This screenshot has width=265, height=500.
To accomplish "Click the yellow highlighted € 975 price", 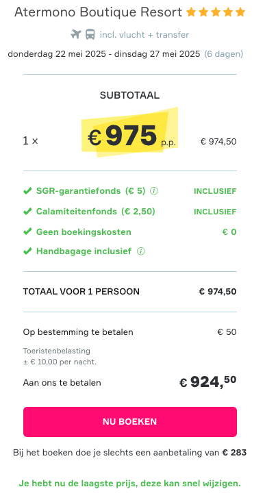I will click(x=131, y=136).
